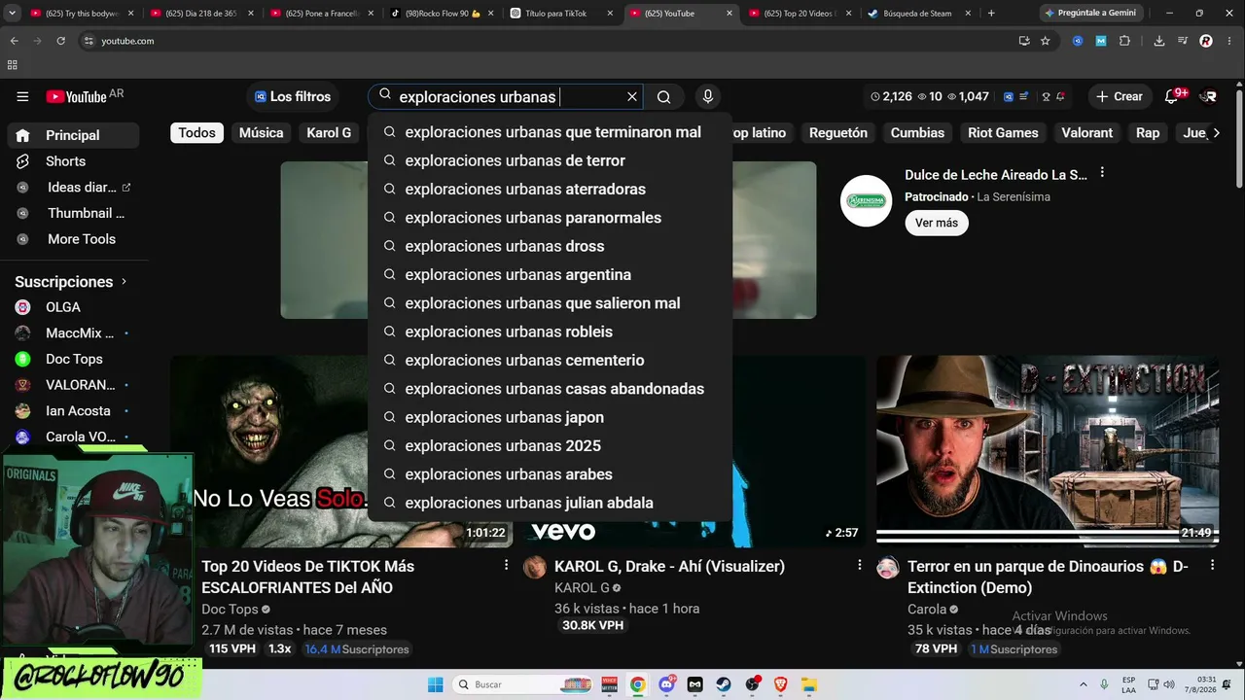Select suggestion 'exploraciones urbanas 2025'
1245x700 pixels.
tap(550, 446)
